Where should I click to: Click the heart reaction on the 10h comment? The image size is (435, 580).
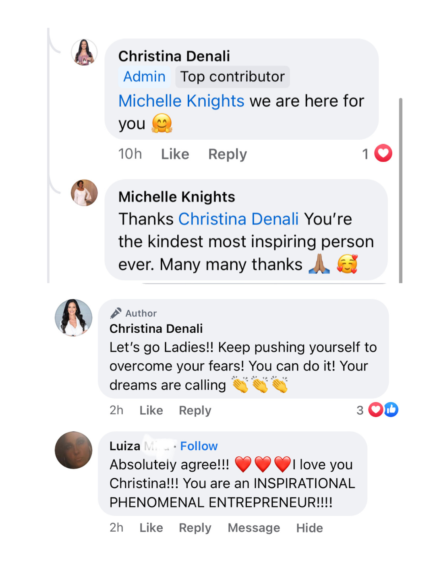point(383,153)
